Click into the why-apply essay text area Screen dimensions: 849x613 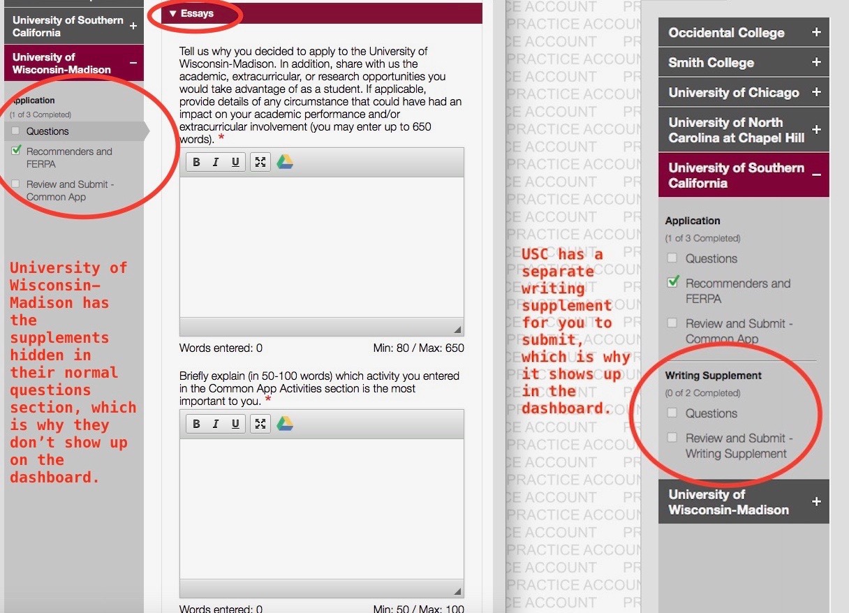tap(322, 248)
